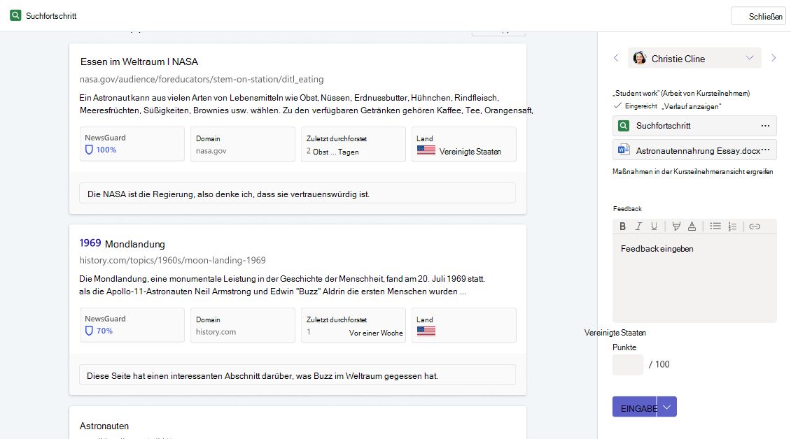Insert a numbered list in feedback

click(732, 226)
